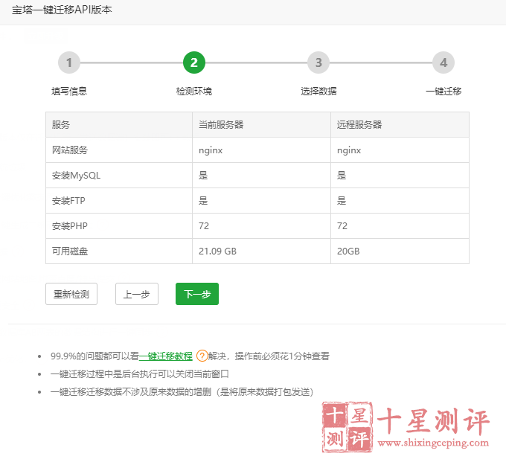Jump to the step 4 circle

click(x=443, y=63)
